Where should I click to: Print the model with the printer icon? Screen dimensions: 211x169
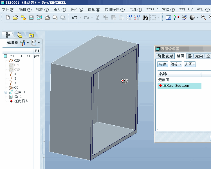pyautogui.click(x=47, y=17)
